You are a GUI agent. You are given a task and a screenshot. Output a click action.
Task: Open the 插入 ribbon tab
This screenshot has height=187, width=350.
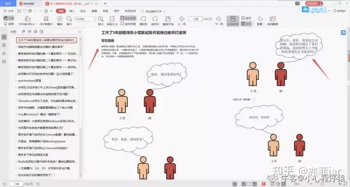72,11
